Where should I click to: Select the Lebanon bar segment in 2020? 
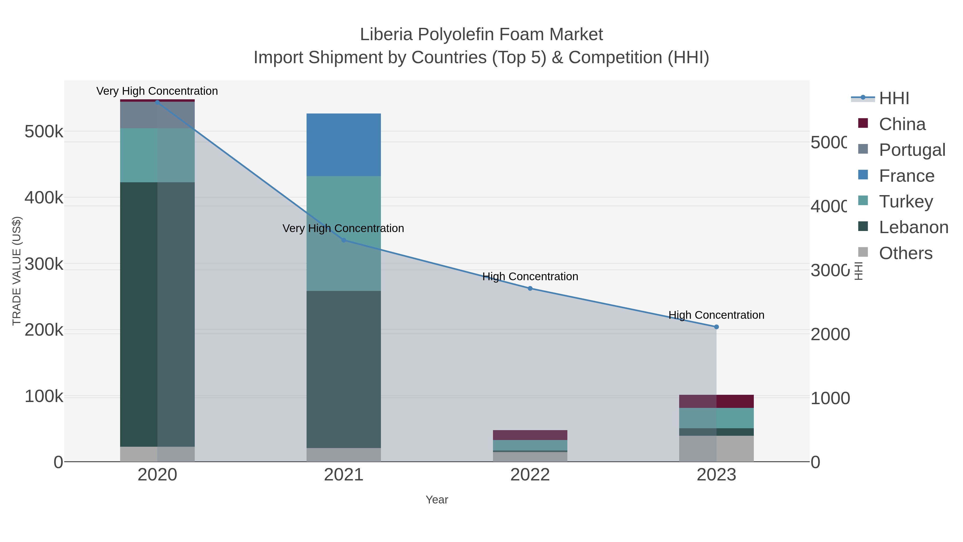point(157,314)
